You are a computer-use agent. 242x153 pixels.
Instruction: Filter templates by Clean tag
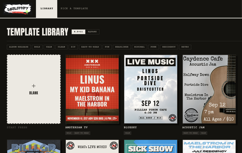tap(62, 47)
